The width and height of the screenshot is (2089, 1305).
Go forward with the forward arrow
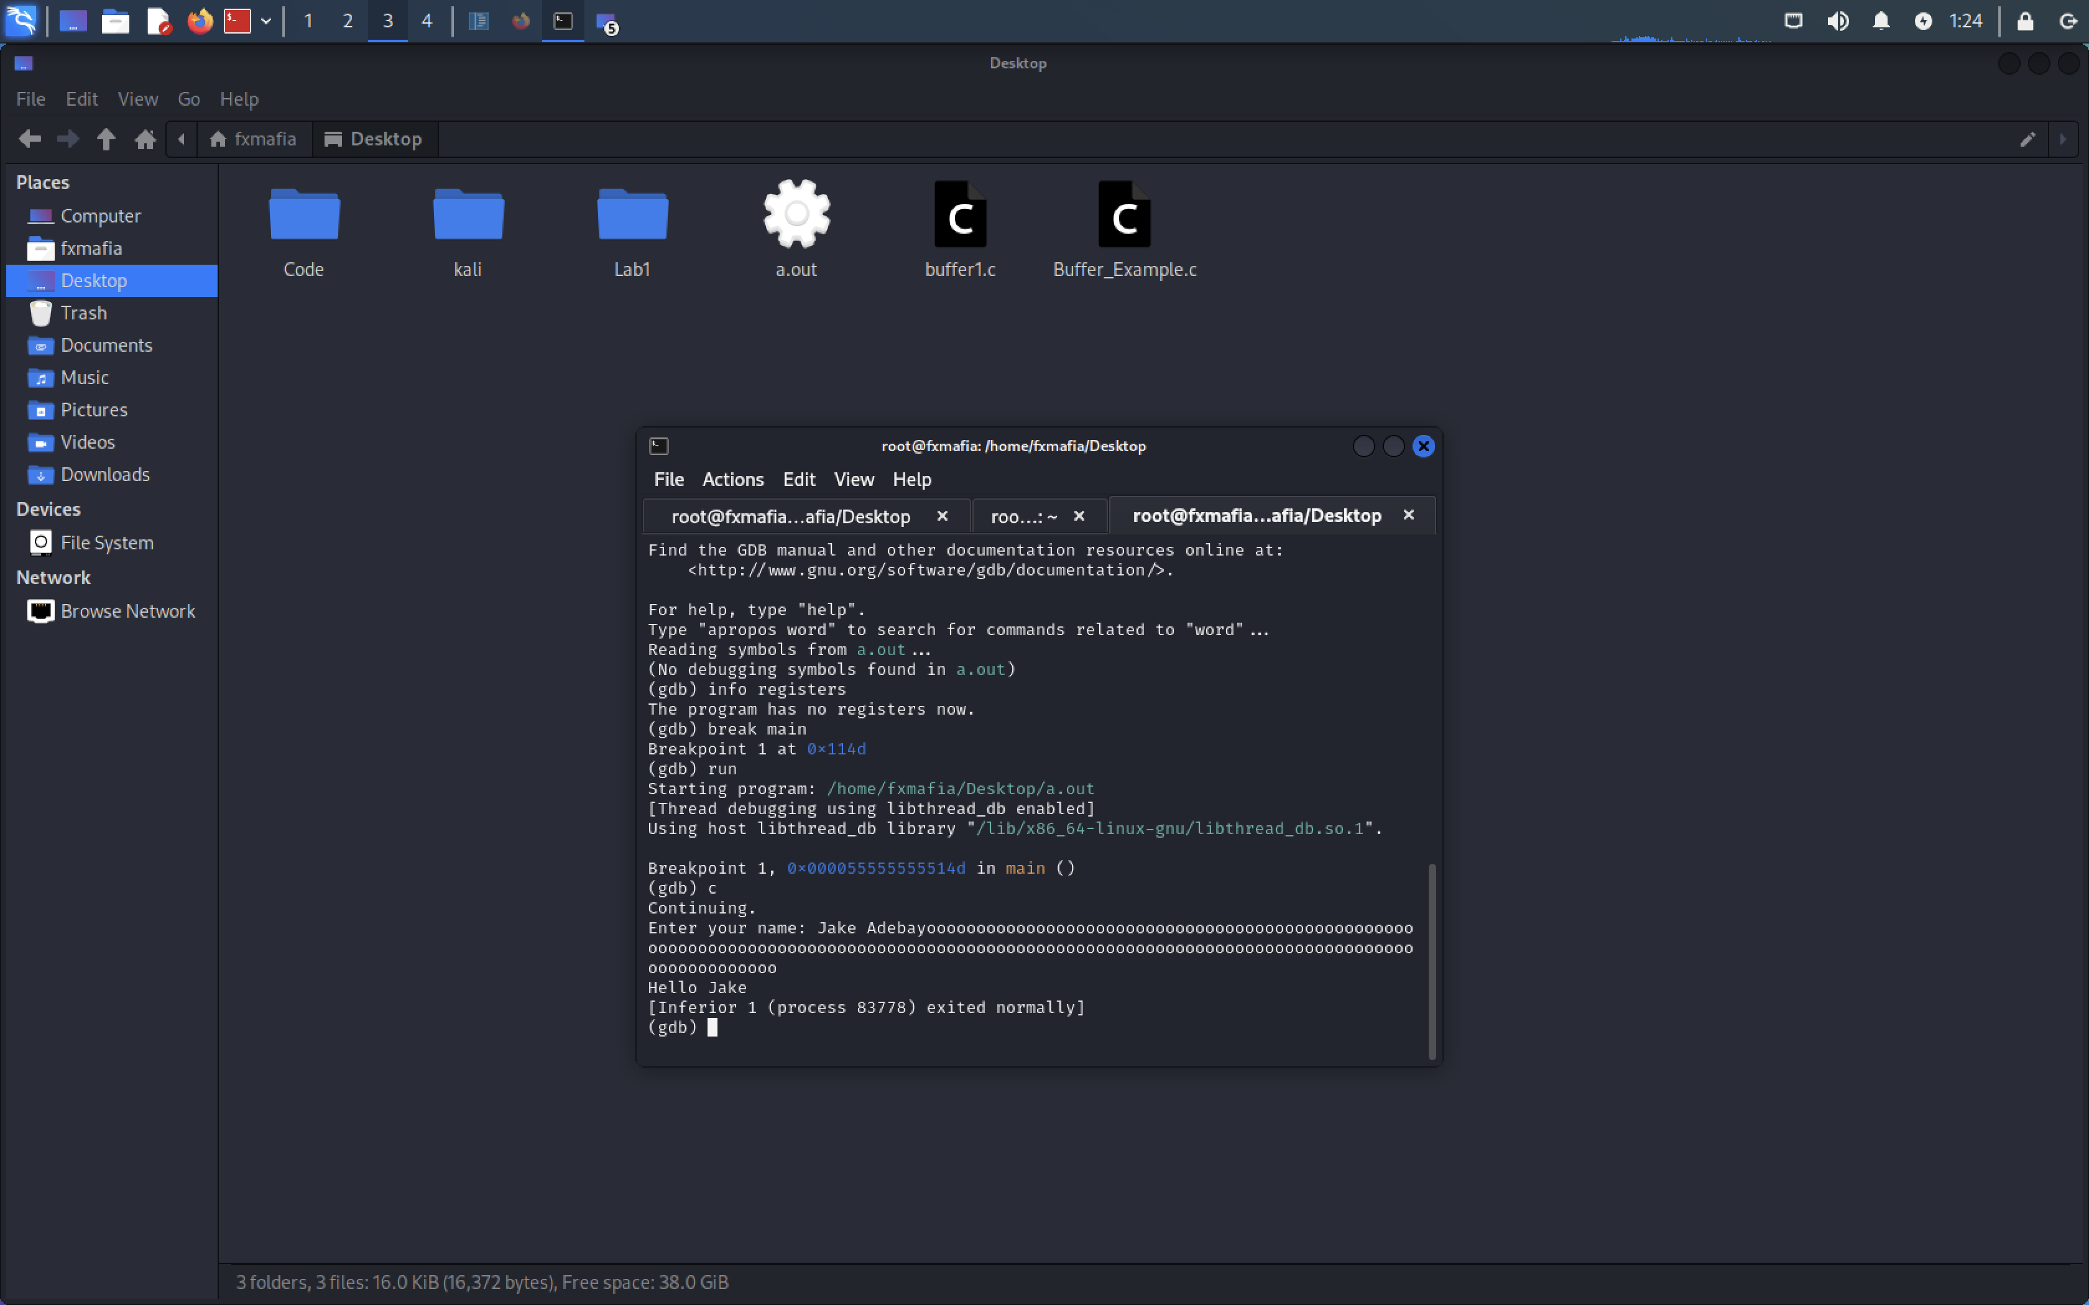click(68, 139)
